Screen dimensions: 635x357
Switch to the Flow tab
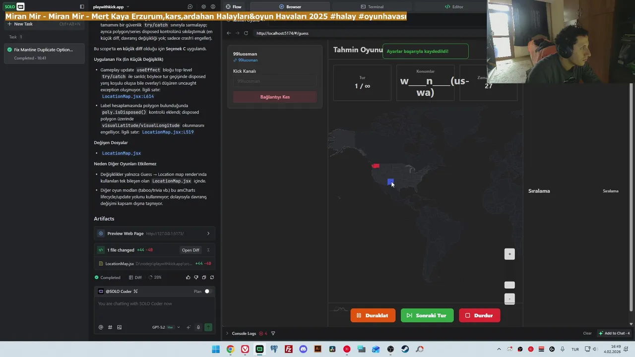tap(234, 7)
